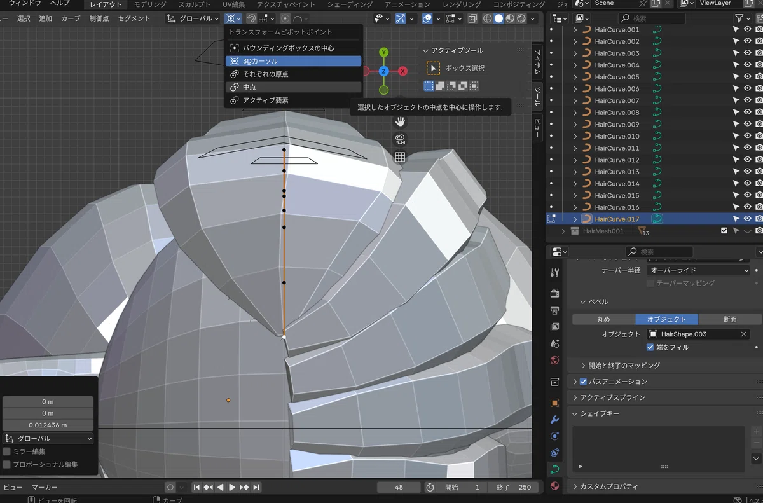Switch orthographic/perspective grid icon
The height and width of the screenshot is (503, 763).
(x=400, y=157)
